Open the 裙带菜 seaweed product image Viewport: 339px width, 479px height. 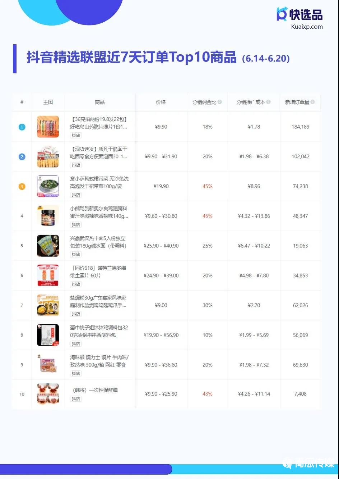click(48, 186)
